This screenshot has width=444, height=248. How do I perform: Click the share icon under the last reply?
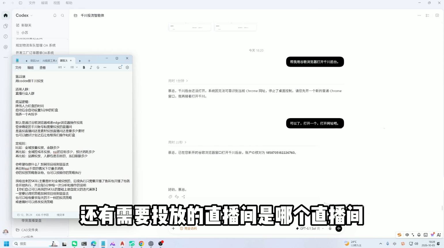[x=183, y=197]
